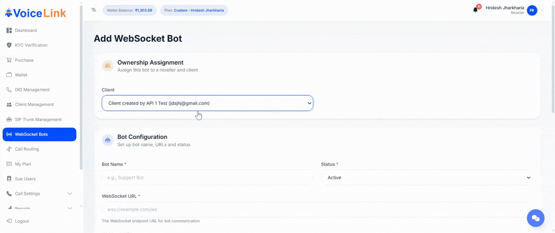The image size is (555, 233).
Task: Click the Dashboard grid icon
Action: click(x=9, y=30)
